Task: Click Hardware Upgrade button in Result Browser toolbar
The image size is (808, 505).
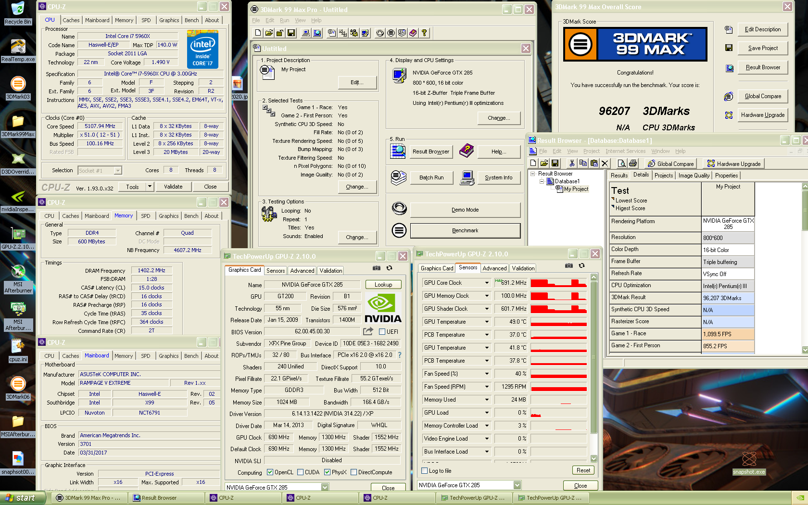Action: [733, 164]
